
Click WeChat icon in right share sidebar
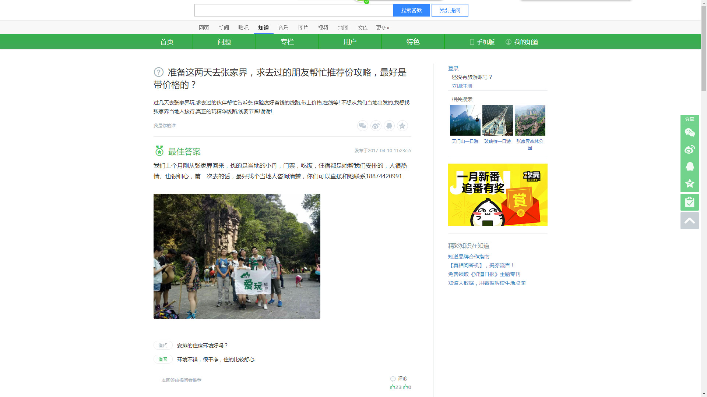tap(690, 132)
